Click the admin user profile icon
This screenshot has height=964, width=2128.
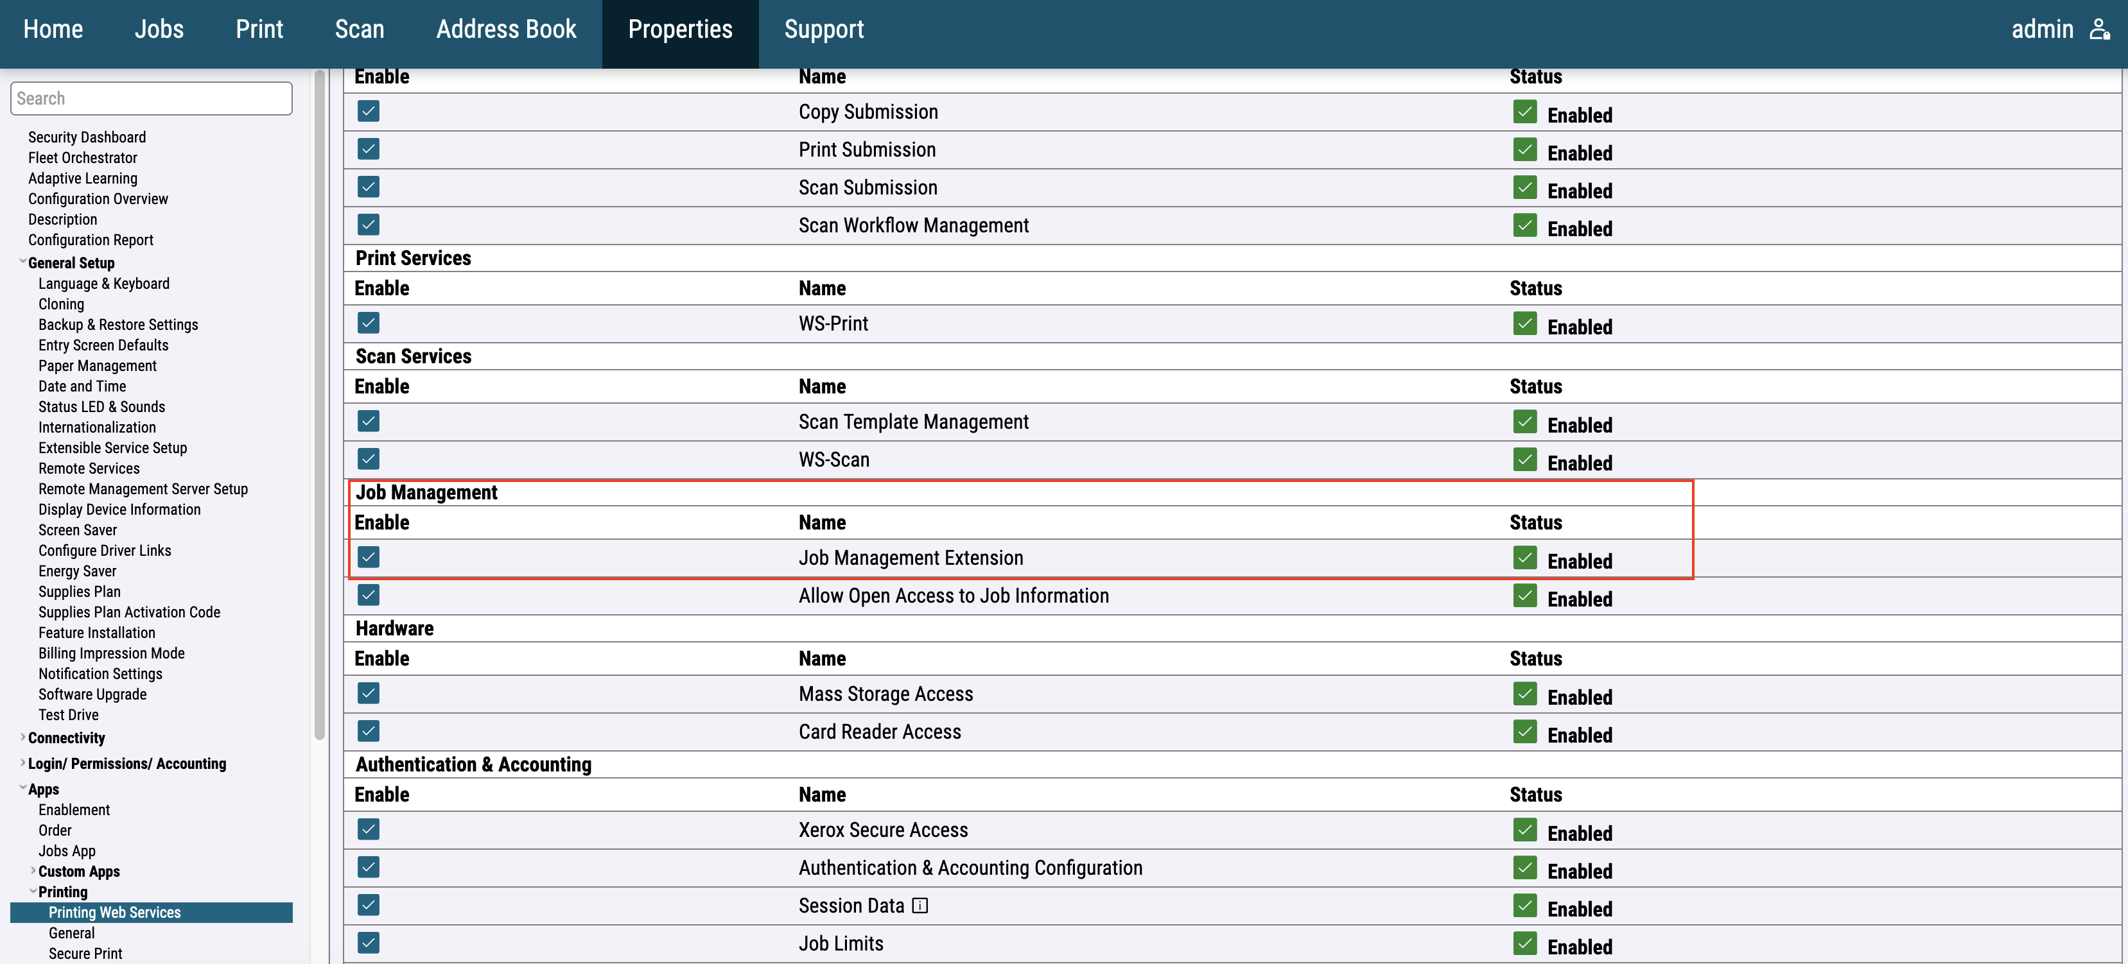tap(2099, 30)
